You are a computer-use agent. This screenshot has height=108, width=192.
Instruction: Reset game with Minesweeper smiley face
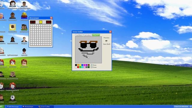(41, 22)
